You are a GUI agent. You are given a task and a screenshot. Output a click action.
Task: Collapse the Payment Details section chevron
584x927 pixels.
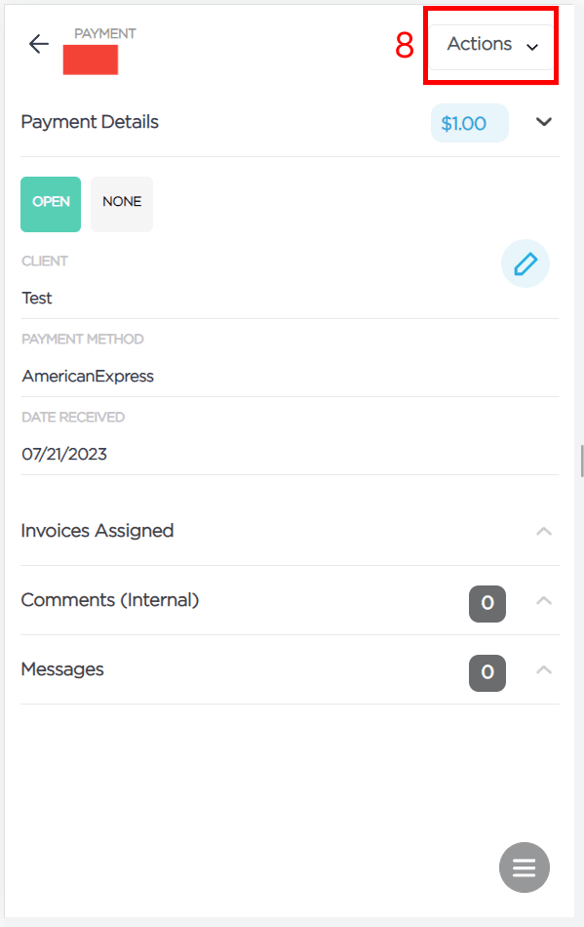point(544,122)
